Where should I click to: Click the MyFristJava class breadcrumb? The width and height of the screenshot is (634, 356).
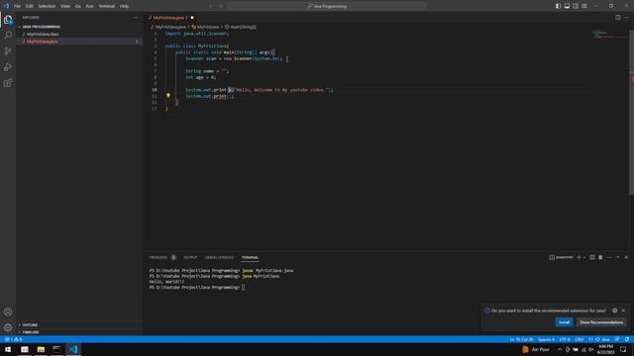tap(205, 27)
